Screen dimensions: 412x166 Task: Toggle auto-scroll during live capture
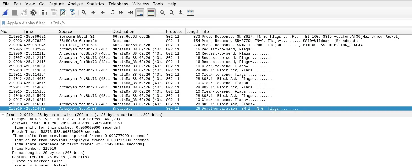point(140,13)
